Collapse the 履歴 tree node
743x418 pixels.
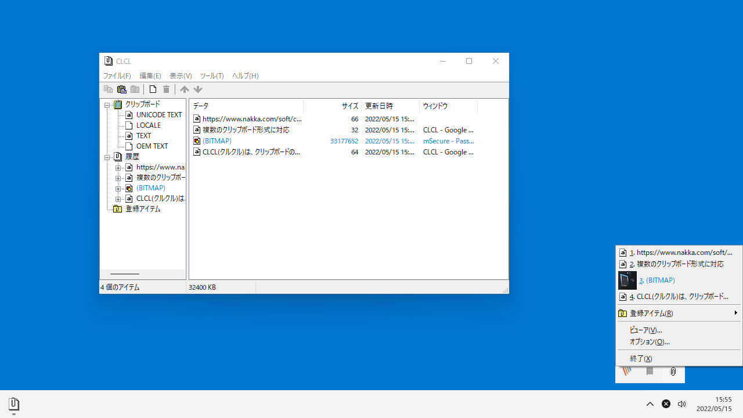point(107,157)
